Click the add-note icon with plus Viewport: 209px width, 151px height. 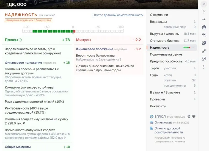pos(204,43)
